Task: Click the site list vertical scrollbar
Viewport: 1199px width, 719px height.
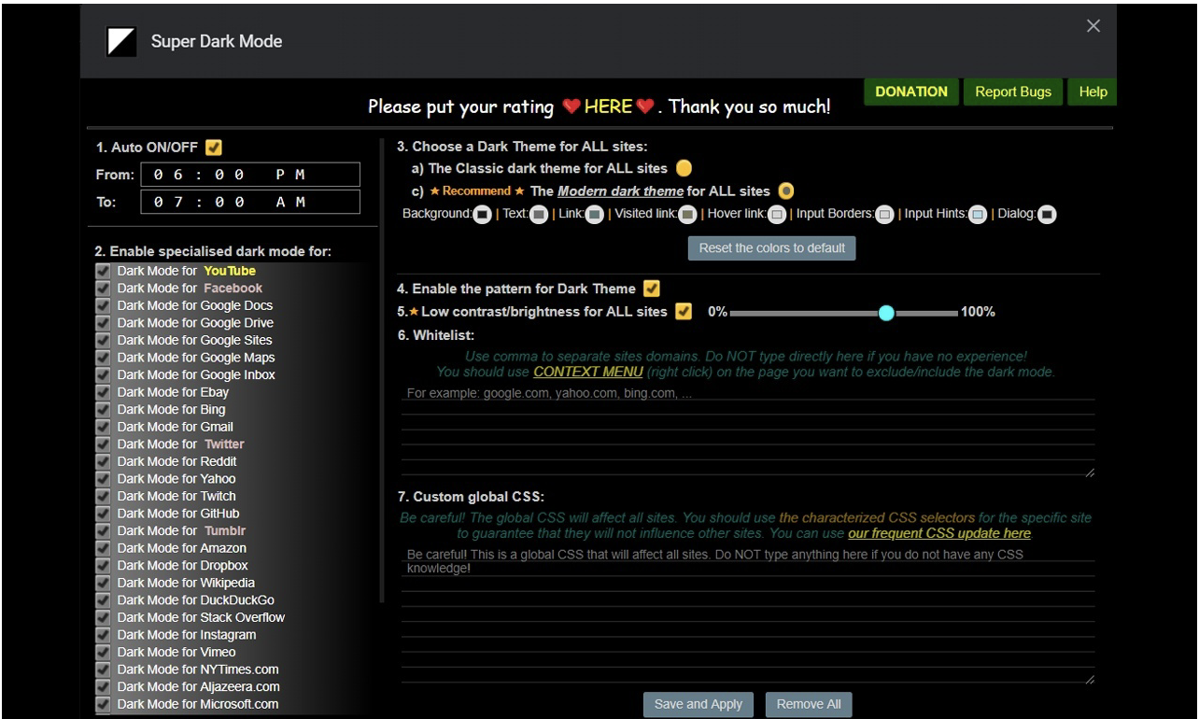Action: coord(381,371)
